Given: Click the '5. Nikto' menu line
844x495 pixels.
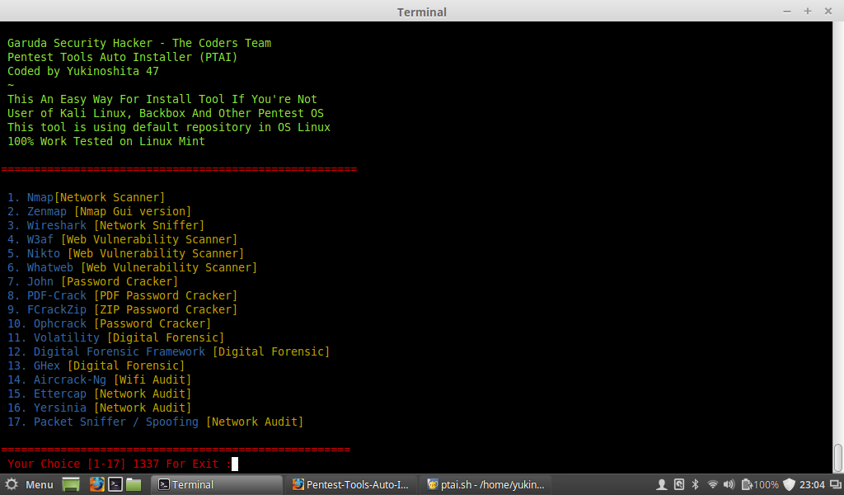Looking at the screenshot, I should pyautogui.click(x=125, y=254).
